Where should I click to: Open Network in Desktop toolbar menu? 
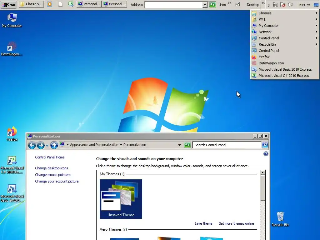[x=285, y=32]
